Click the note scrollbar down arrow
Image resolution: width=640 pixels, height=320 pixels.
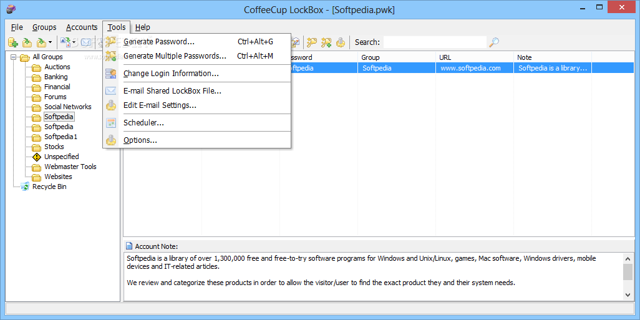[628, 295]
